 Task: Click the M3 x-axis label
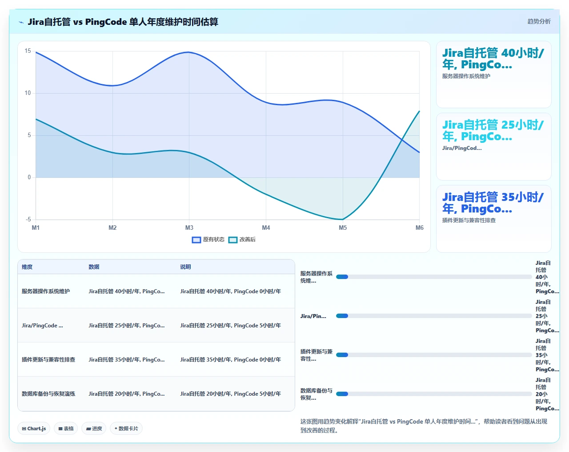pos(189,228)
